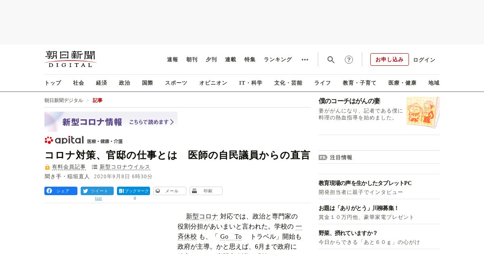Click the PR badge beside 注目情報
Viewport: 484px width, 254px height.
point(323,158)
